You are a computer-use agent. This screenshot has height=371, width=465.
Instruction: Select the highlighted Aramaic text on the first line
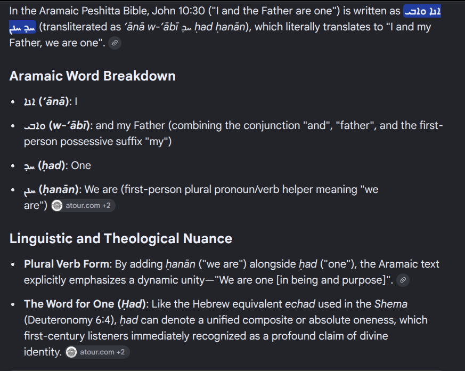[x=422, y=11]
